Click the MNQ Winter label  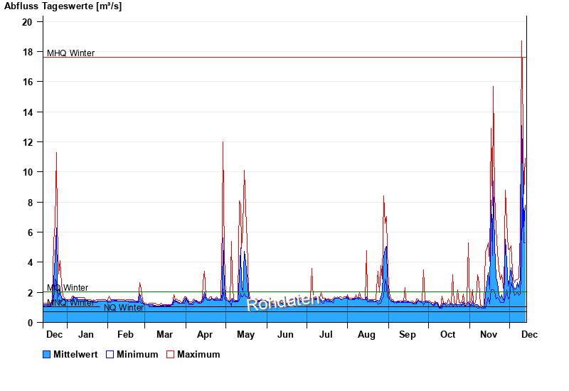point(70,303)
